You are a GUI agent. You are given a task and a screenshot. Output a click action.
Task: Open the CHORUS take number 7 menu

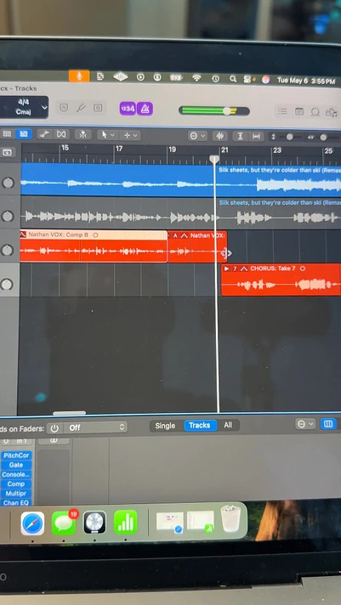pyautogui.click(x=235, y=269)
